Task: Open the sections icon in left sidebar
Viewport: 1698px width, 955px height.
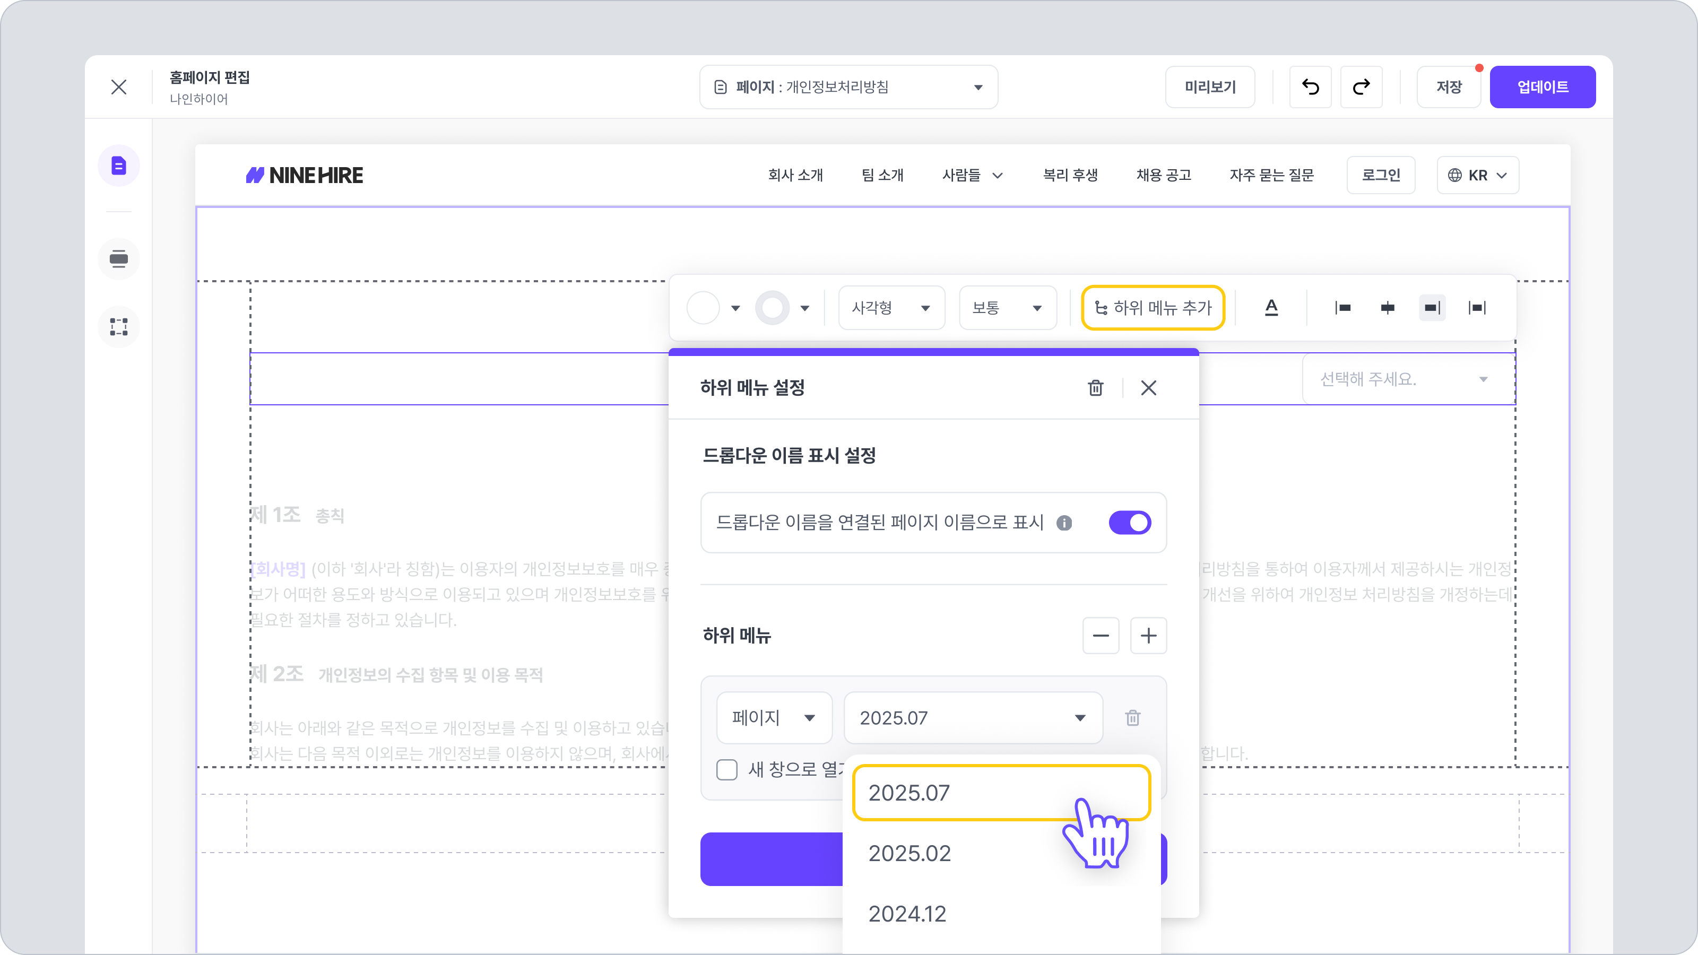Action: coord(119,258)
